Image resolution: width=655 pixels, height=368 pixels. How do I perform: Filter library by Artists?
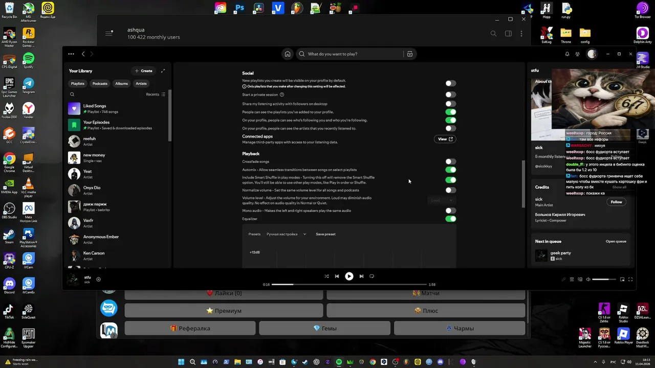pyautogui.click(x=141, y=84)
